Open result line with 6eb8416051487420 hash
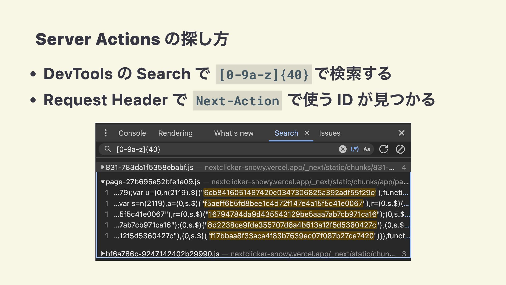The height and width of the screenshot is (285, 506). (x=289, y=193)
